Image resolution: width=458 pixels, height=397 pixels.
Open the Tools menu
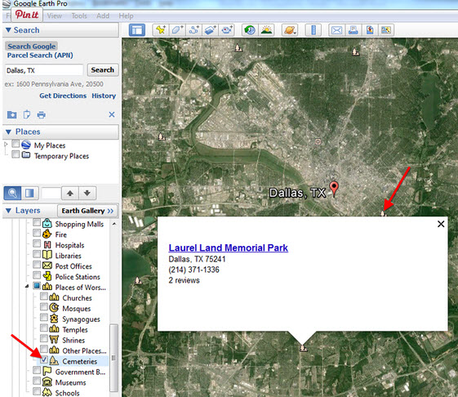click(79, 16)
